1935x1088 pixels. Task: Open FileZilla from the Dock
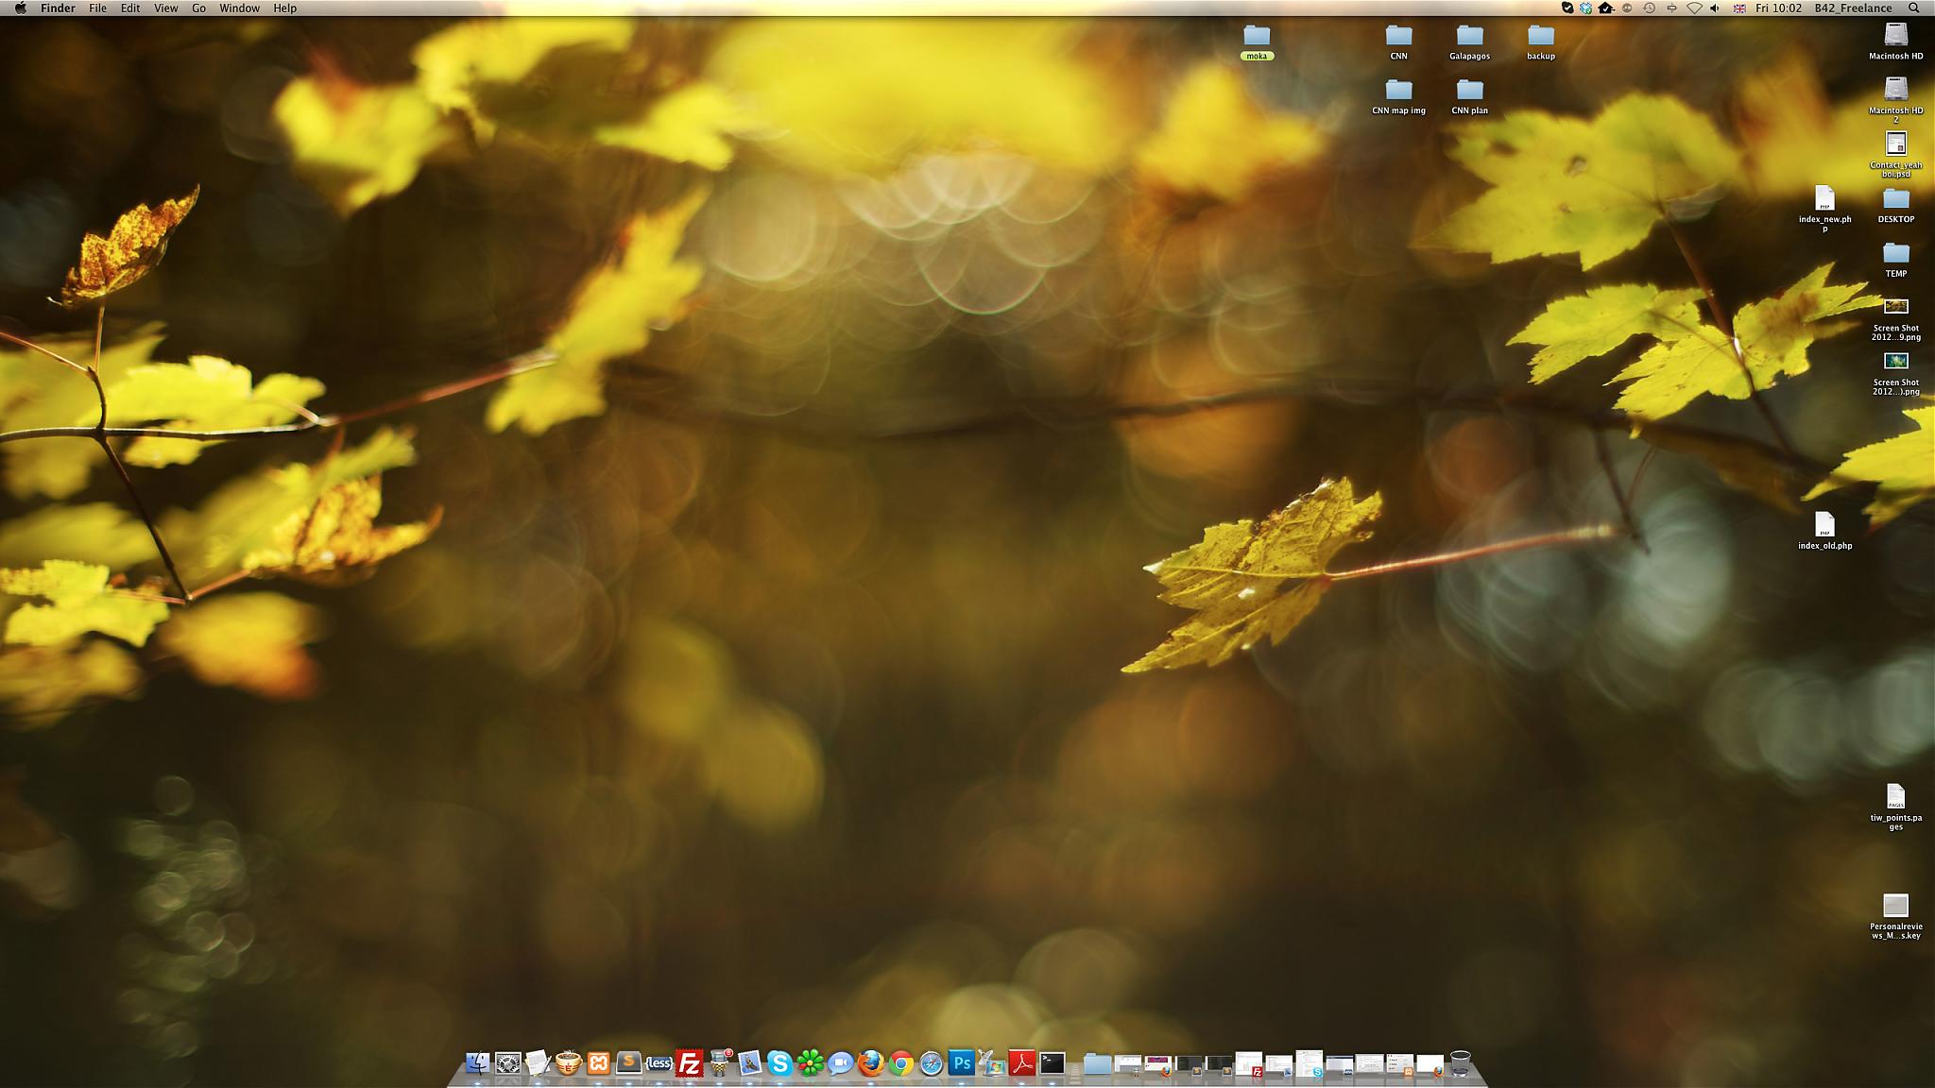[x=689, y=1063]
